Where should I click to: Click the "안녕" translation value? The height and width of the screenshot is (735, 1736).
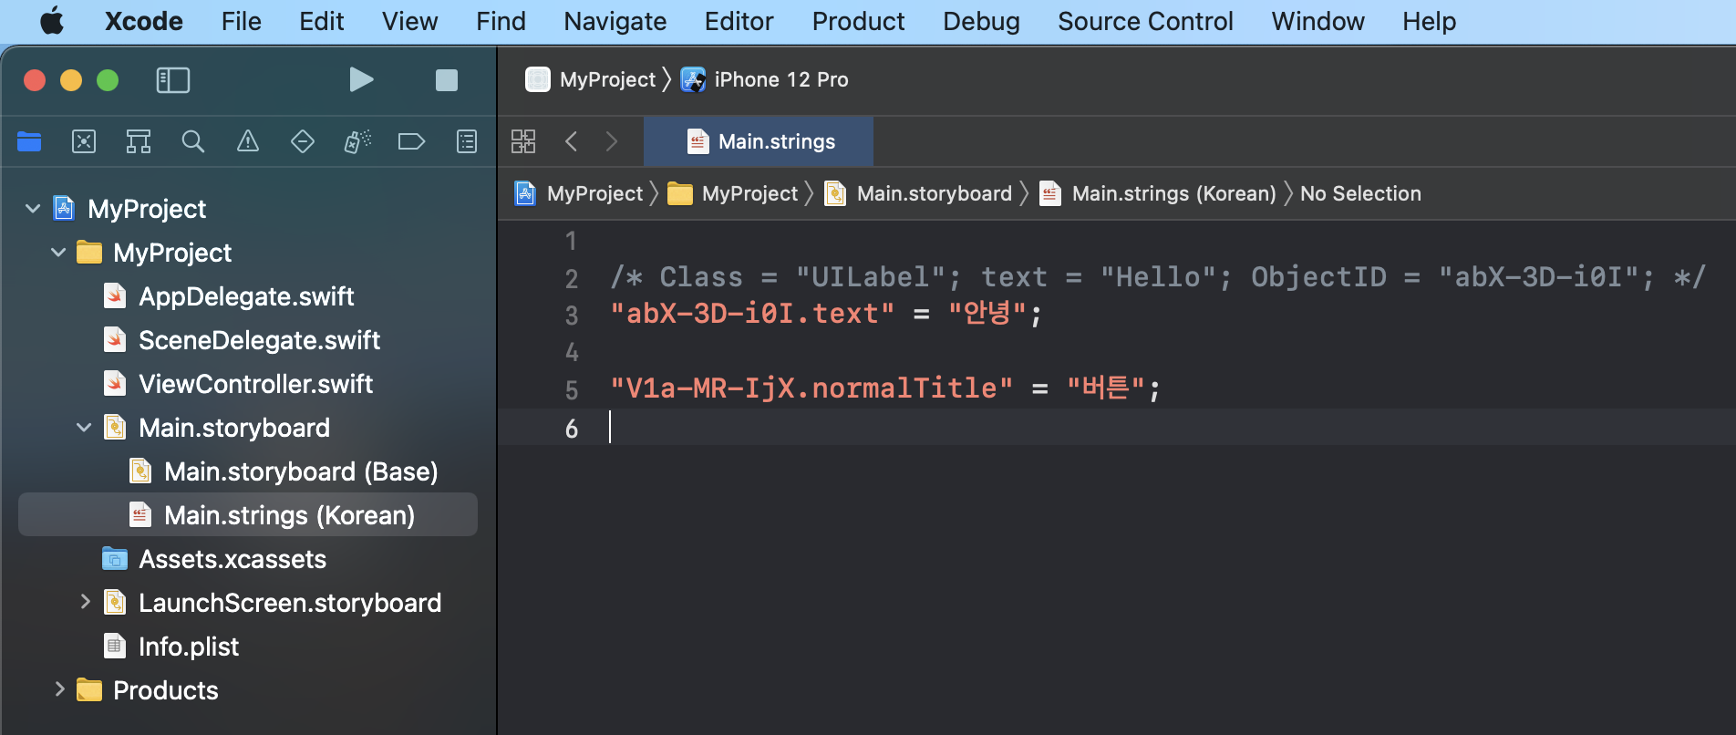pos(987,314)
